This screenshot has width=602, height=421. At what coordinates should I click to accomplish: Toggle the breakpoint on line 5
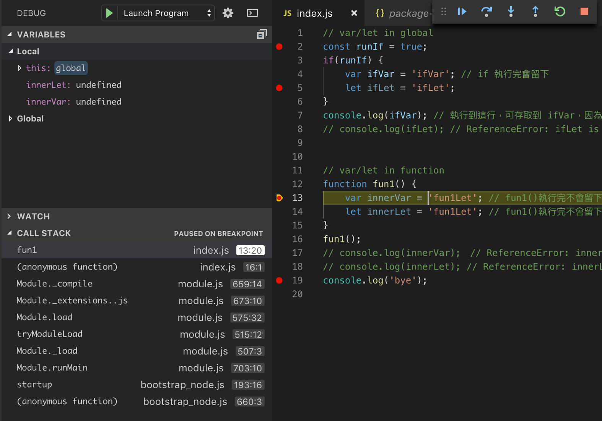pyautogui.click(x=279, y=88)
